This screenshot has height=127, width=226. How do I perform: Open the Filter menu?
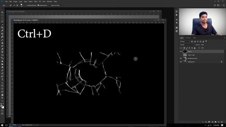pyautogui.click(x=36, y=1)
